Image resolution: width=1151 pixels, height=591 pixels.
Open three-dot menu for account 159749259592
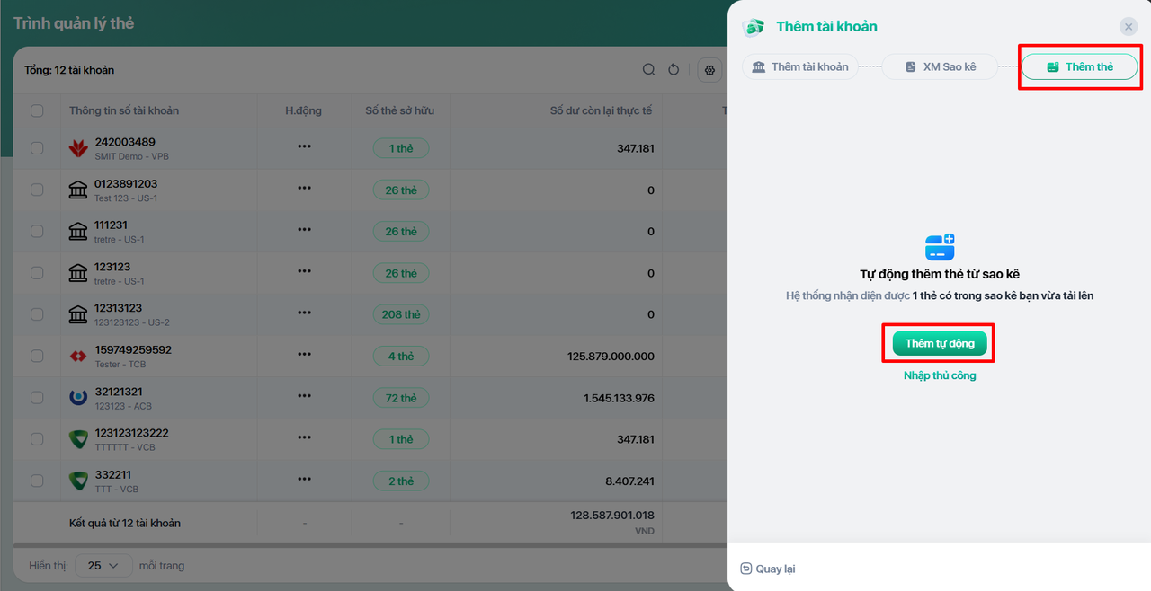pyautogui.click(x=304, y=356)
